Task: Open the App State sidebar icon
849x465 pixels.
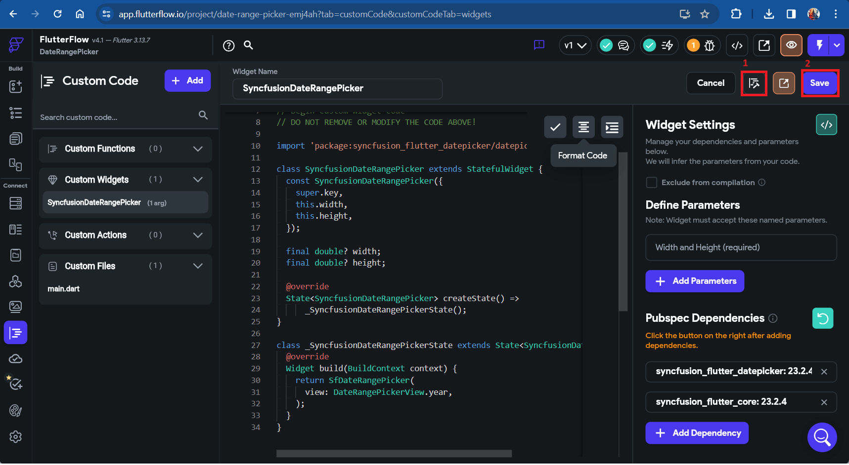Action: point(16,255)
